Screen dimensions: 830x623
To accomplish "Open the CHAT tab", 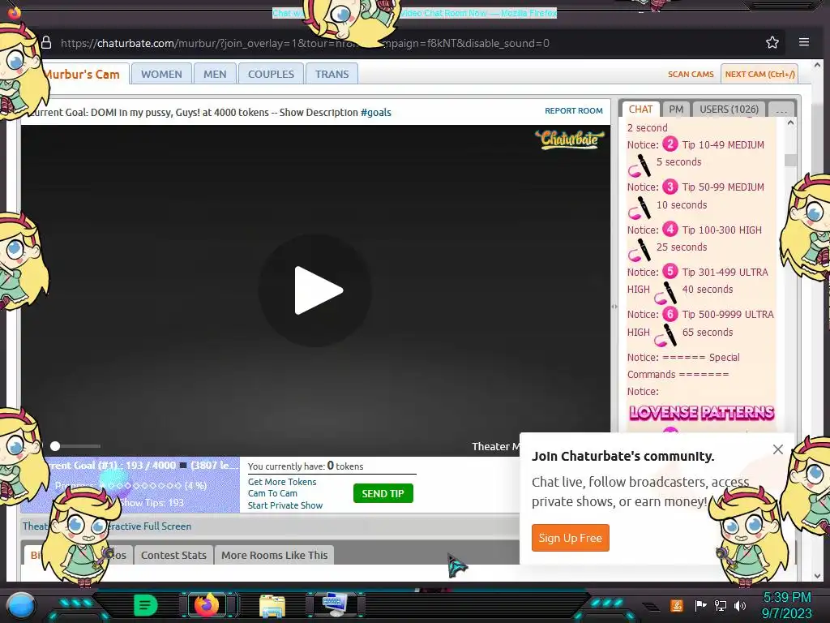I will tap(640, 110).
